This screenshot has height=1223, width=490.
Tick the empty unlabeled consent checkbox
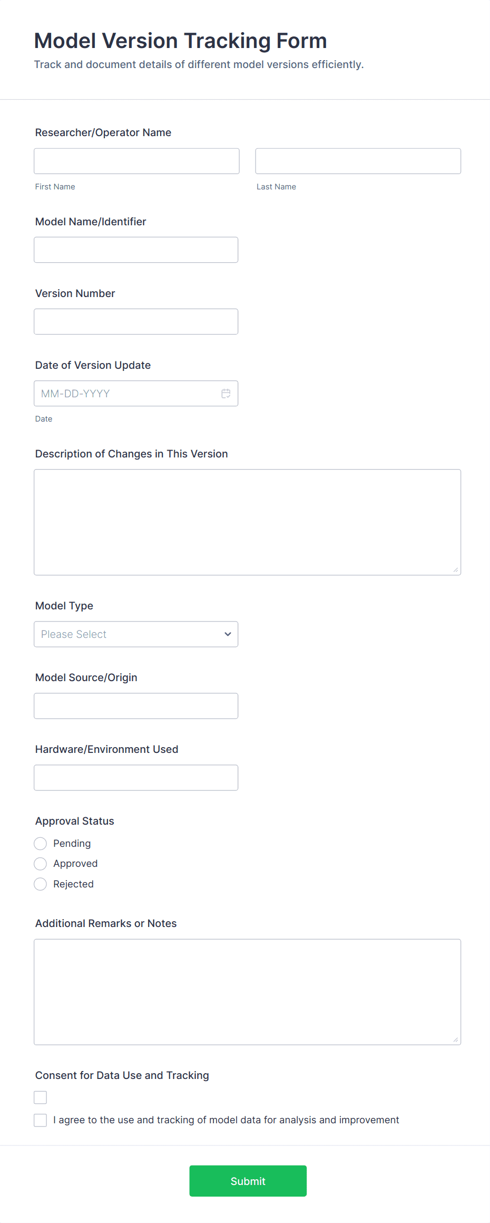pyautogui.click(x=41, y=1097)
